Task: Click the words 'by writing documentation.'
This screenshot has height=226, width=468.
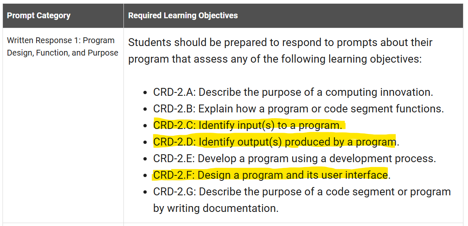Action: (x=216, y=208)
